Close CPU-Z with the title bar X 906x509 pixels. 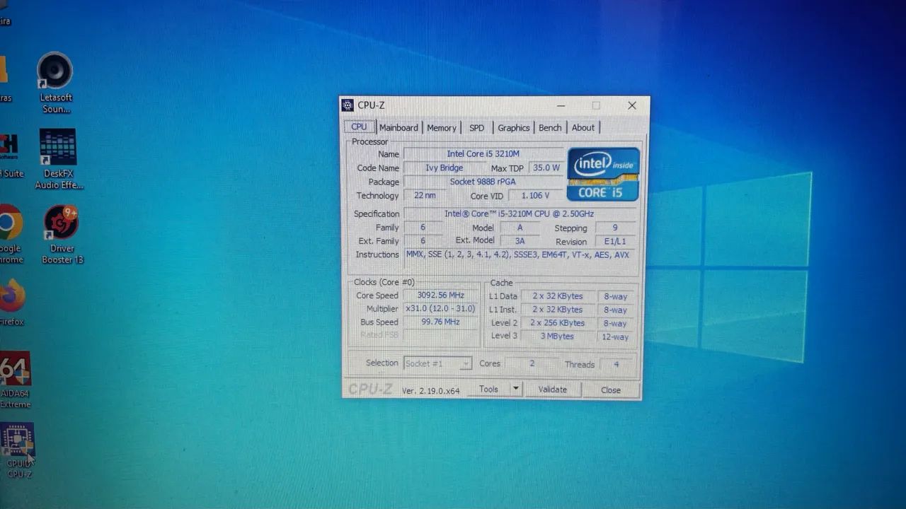click(x=632, y=105)
